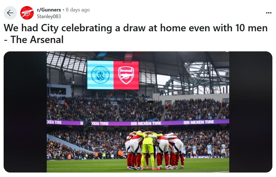Open Stanley083's user profile
Image resolution: width=276 pixels, height=177 pixels.
pyautogui.click(x=49, y=16)
